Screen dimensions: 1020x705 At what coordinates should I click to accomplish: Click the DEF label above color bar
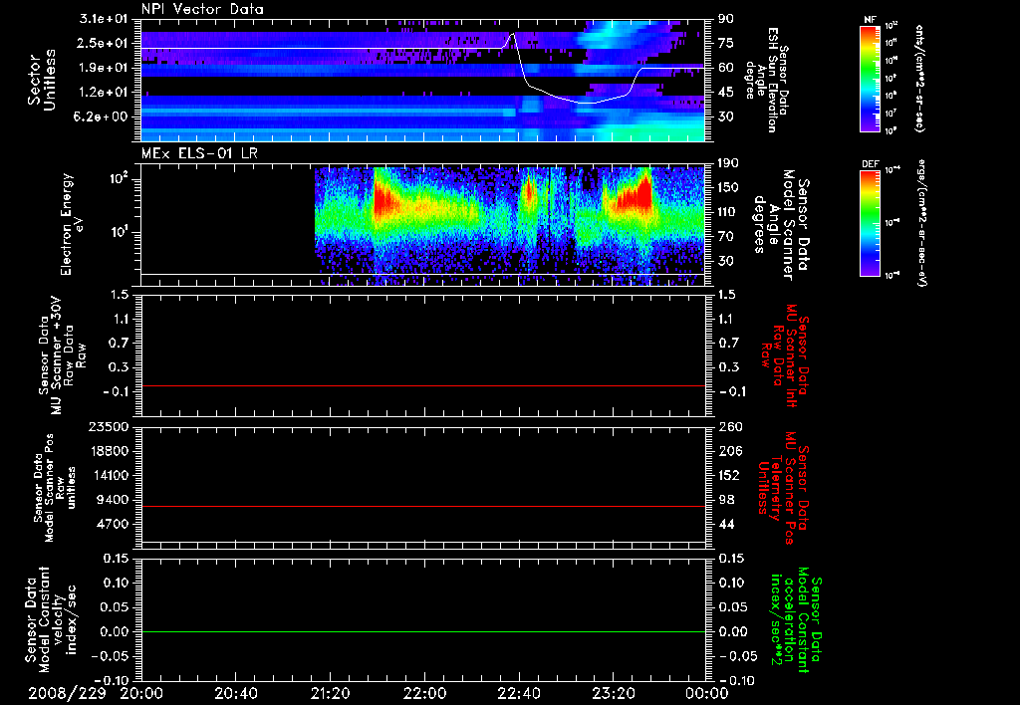tap(871, 164)
